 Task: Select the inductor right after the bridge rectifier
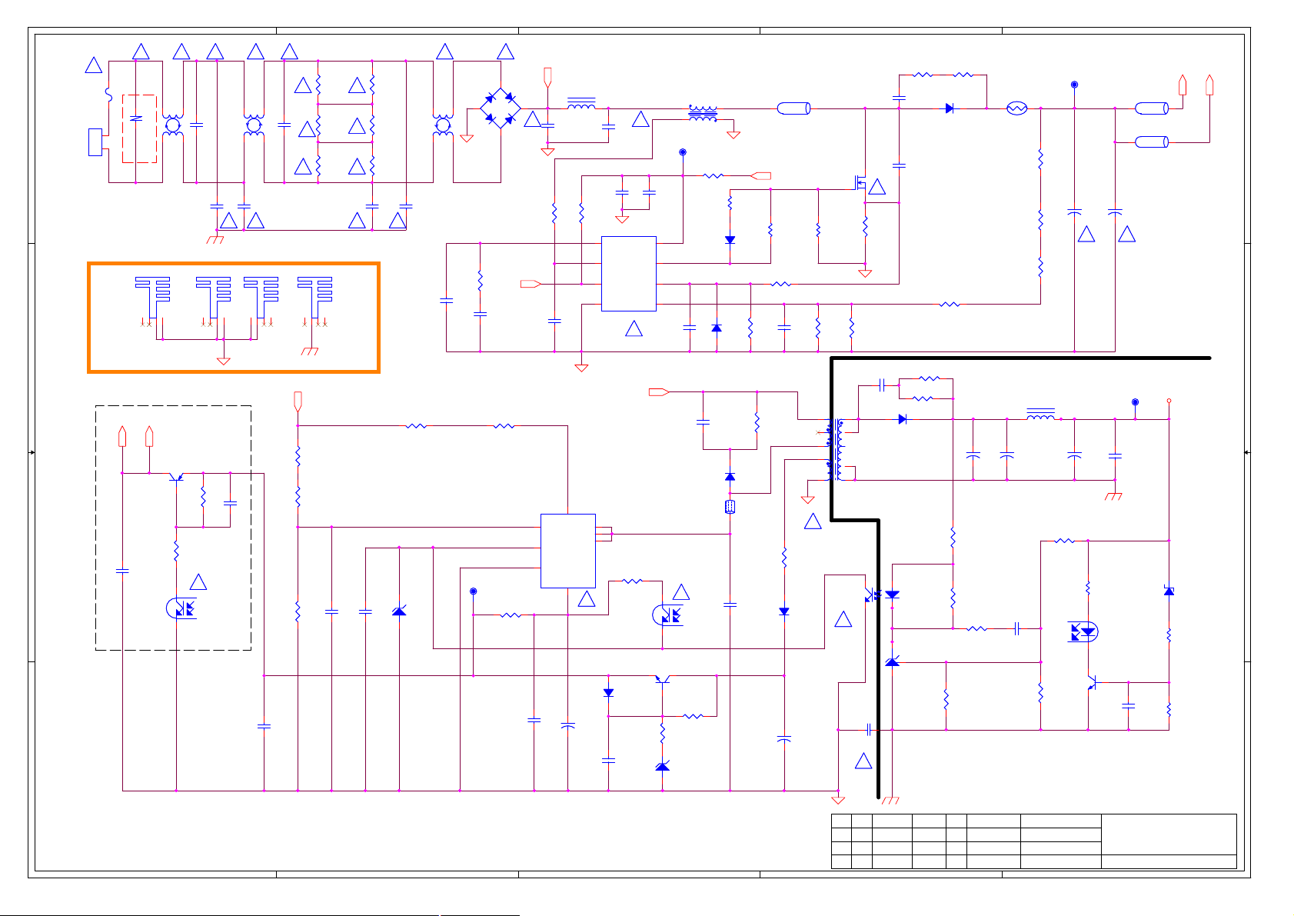coord(581,104)
